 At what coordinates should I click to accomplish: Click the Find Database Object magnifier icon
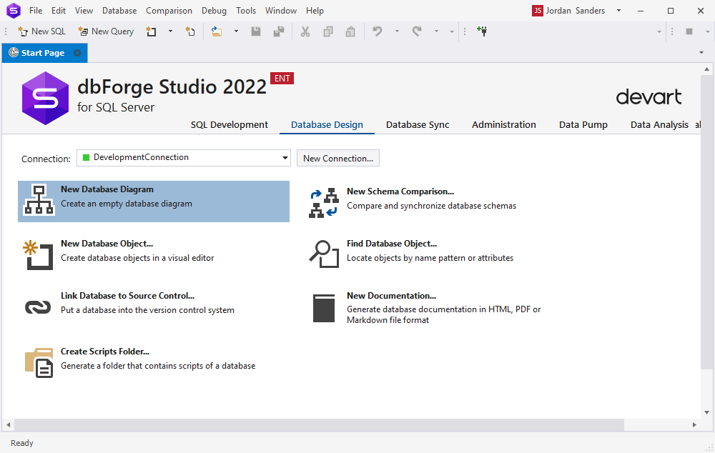click(x=324, y=254)
